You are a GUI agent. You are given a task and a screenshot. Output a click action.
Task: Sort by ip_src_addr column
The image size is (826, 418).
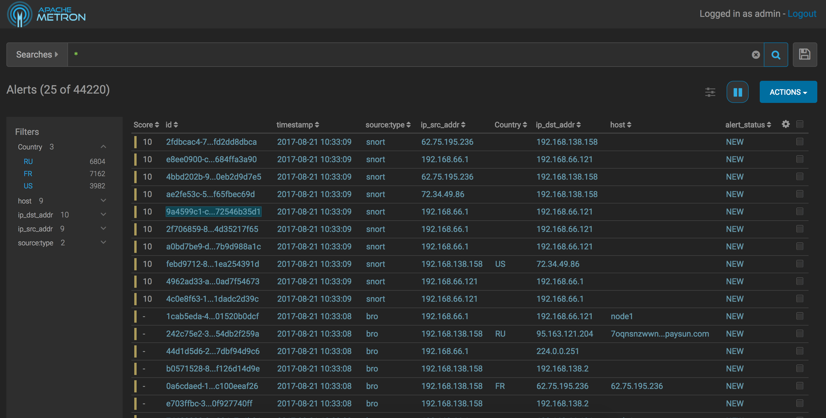[443, 125]
